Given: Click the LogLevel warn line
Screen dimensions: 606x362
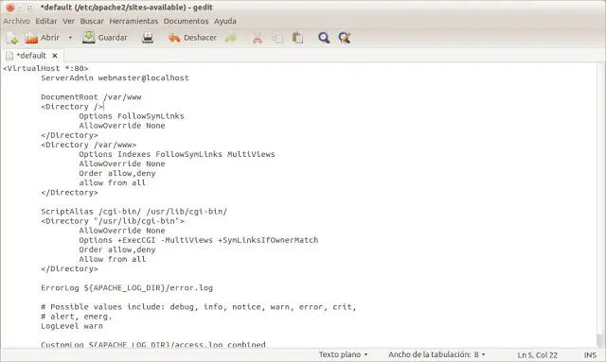Looking at the screenshot, I should tap(72, 326).
